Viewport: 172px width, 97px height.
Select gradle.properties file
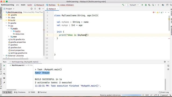[18, 42]
